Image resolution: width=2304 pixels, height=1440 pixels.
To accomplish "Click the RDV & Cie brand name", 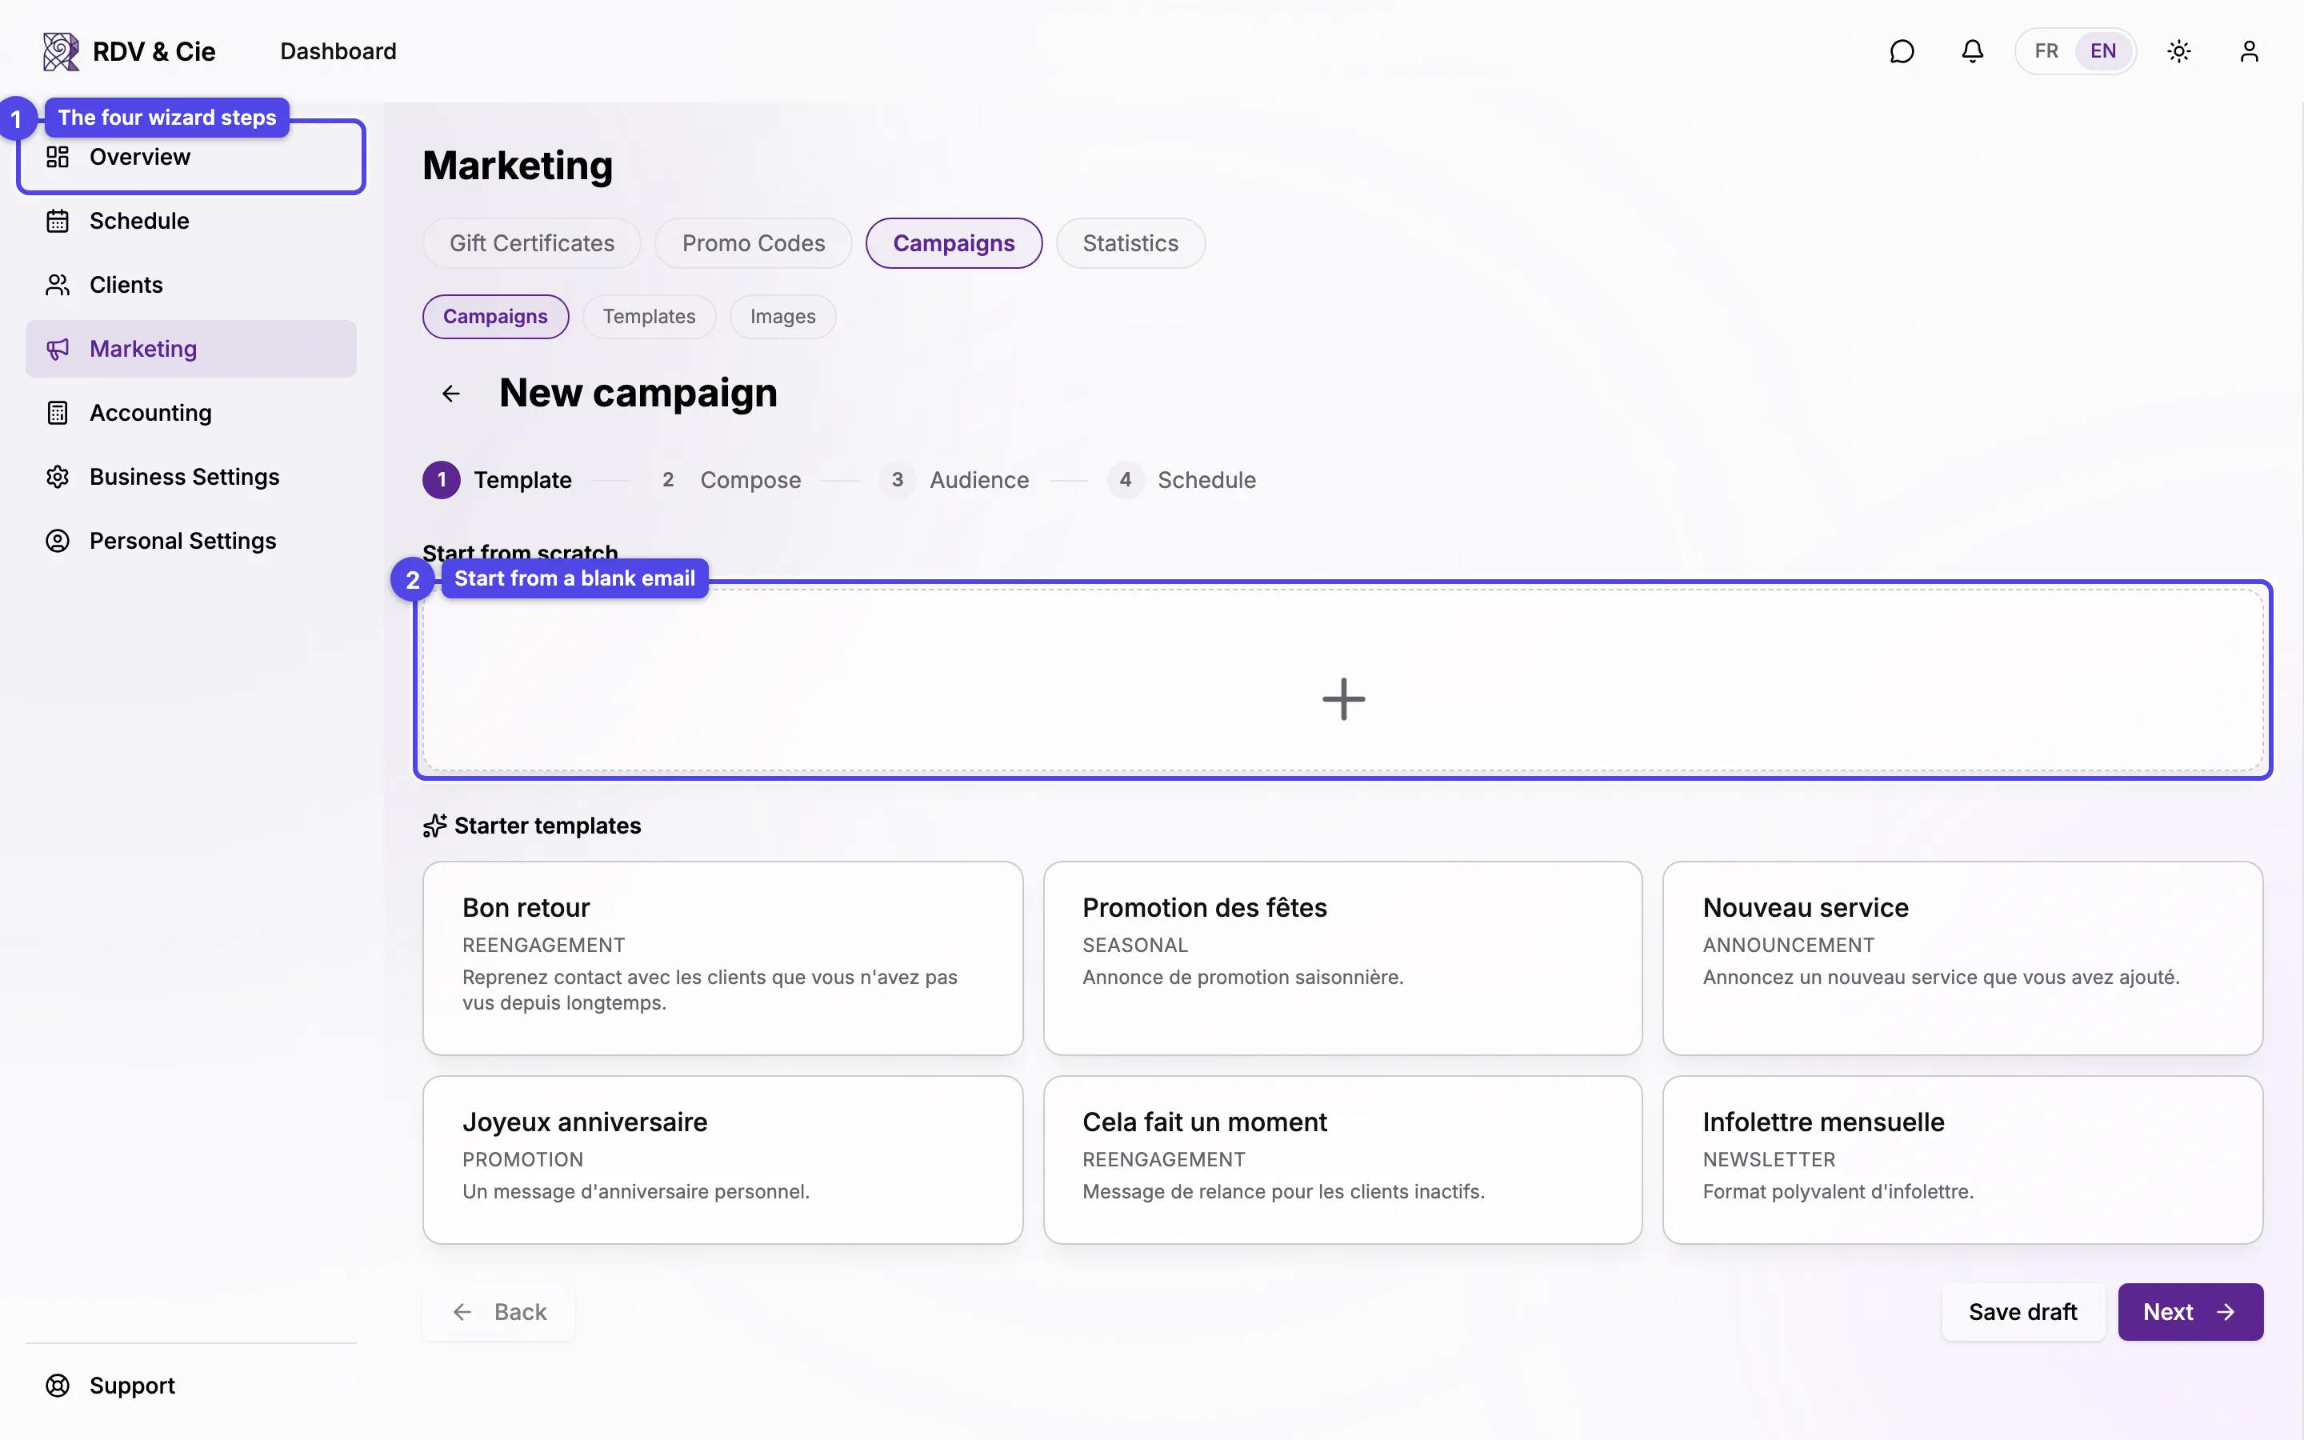I will (154, 51).
